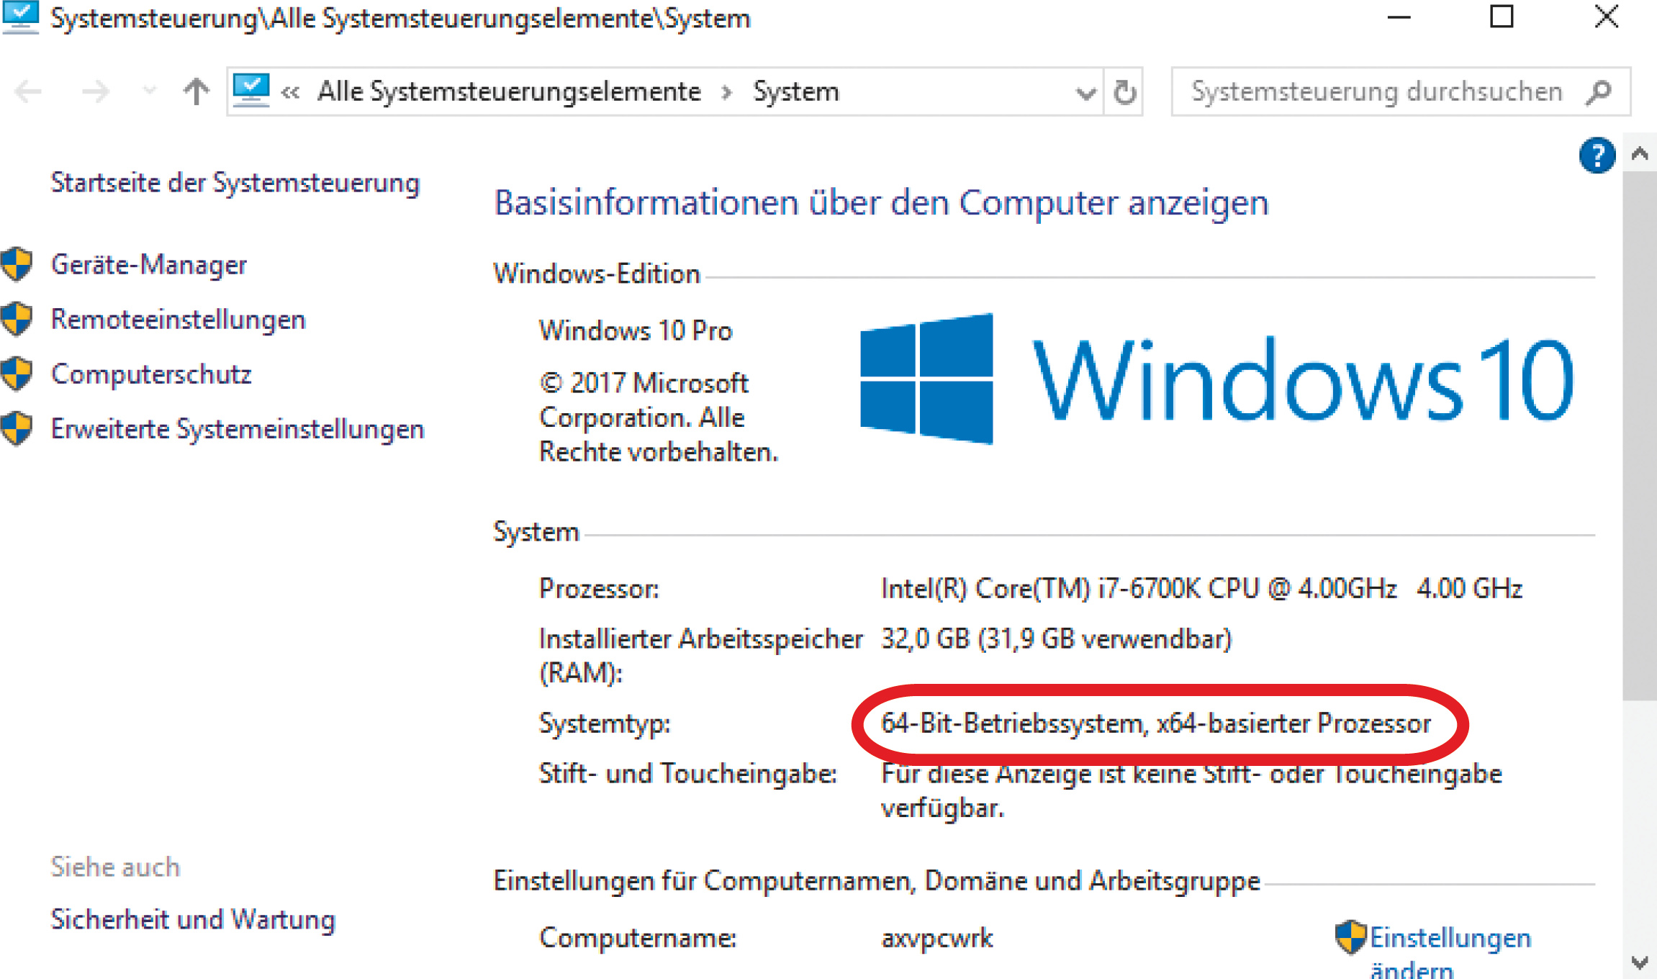This screenshot has width=1657, height=979.
Task: Open Remoteeinstellungen link
Action: [x=178, y=320]
